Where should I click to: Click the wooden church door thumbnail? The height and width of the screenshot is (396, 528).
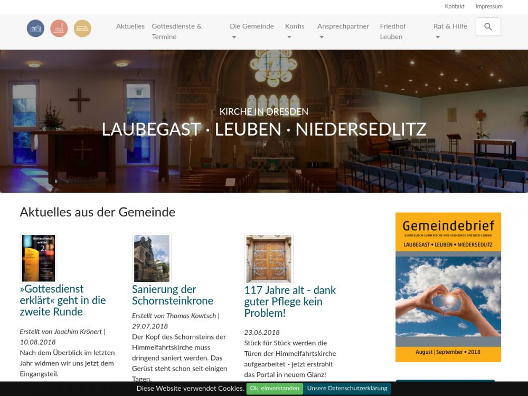point(269,258)
